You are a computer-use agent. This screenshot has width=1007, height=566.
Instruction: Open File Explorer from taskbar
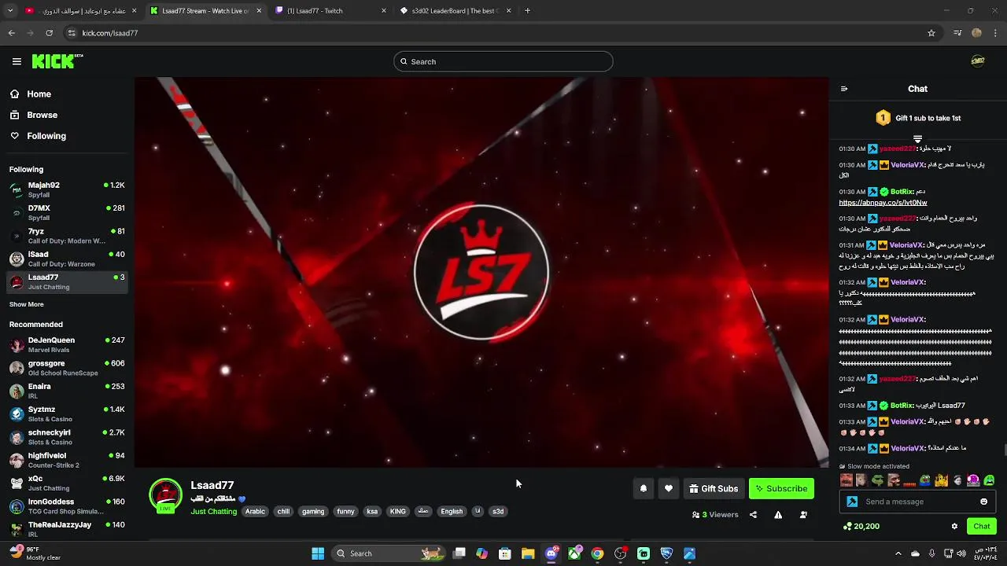pos(528,553)
